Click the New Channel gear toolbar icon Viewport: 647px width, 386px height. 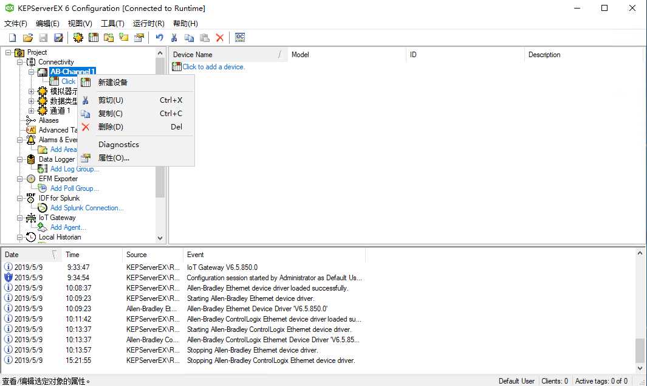(78, 38)
